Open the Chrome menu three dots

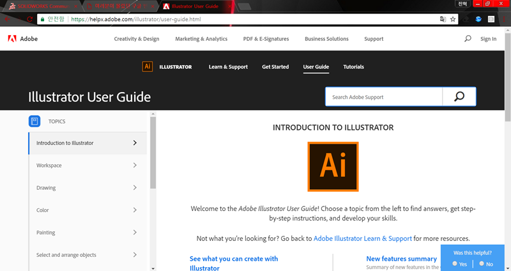(x=504, y=19)
